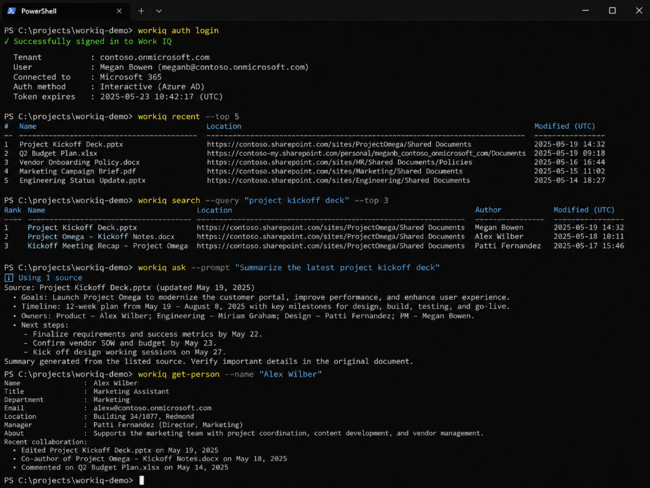Click the info icon beside Using 1 source
Image resolution: width=650 pixels, height=488 pixels.
pyautogui.click(x=9, y=277)
